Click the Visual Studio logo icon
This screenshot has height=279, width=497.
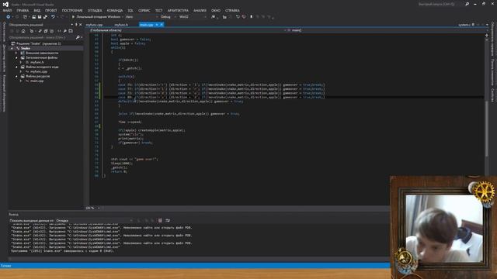click(5, 4)
